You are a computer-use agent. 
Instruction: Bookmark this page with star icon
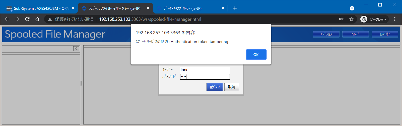[x=351, y=19]
